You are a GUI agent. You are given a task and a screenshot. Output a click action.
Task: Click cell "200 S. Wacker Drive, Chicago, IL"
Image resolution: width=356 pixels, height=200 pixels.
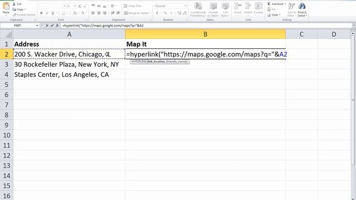pos(69,54)
